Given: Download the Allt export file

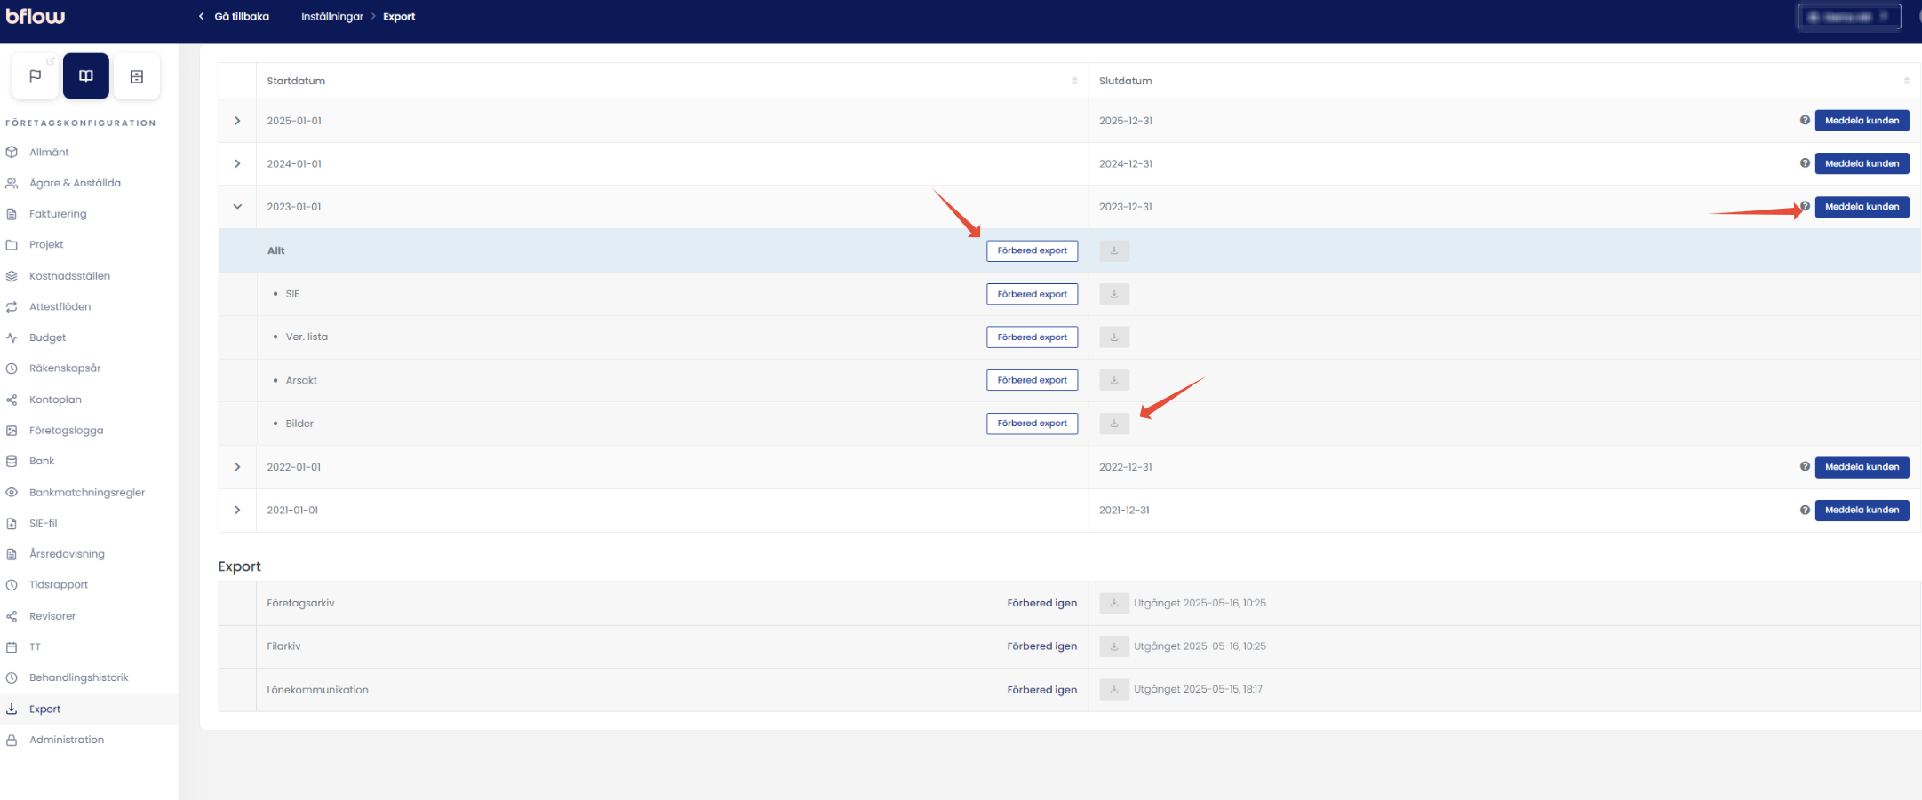Looking at the screenshot, I should (x=1114, y=250).
